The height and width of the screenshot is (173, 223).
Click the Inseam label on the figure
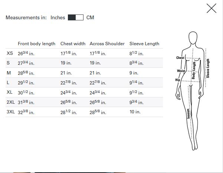[x=188, y=114]
